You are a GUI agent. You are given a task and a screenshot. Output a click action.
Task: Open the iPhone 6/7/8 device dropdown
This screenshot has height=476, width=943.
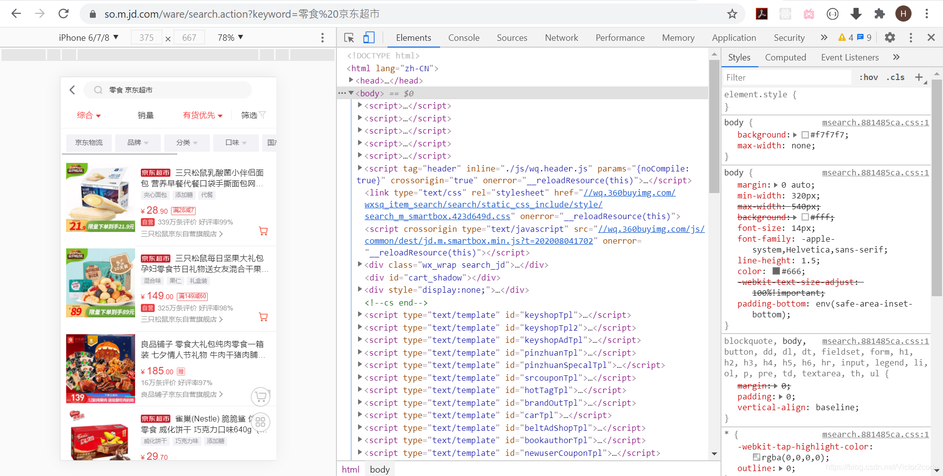[88, 38]
